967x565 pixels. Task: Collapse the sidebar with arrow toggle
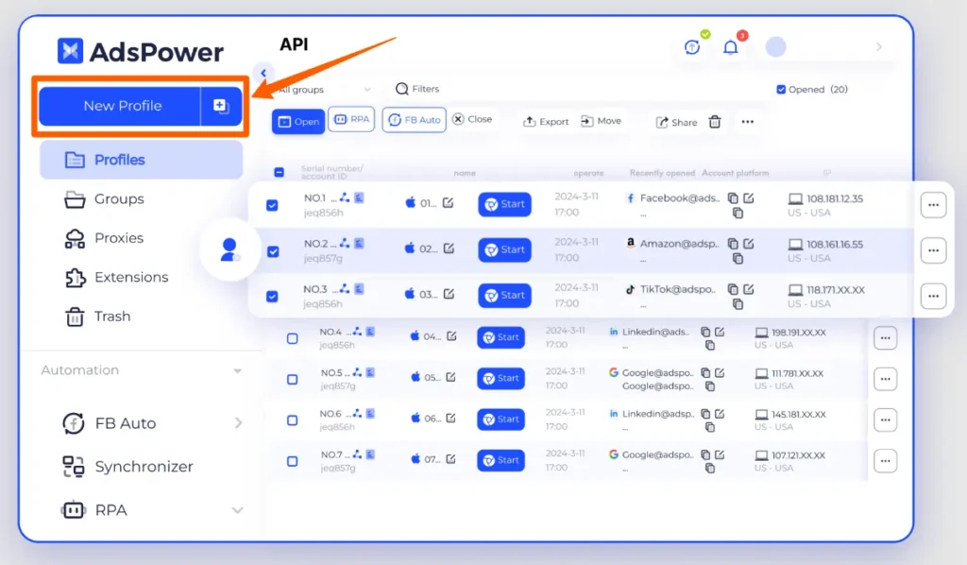click(x=263, y=73)
